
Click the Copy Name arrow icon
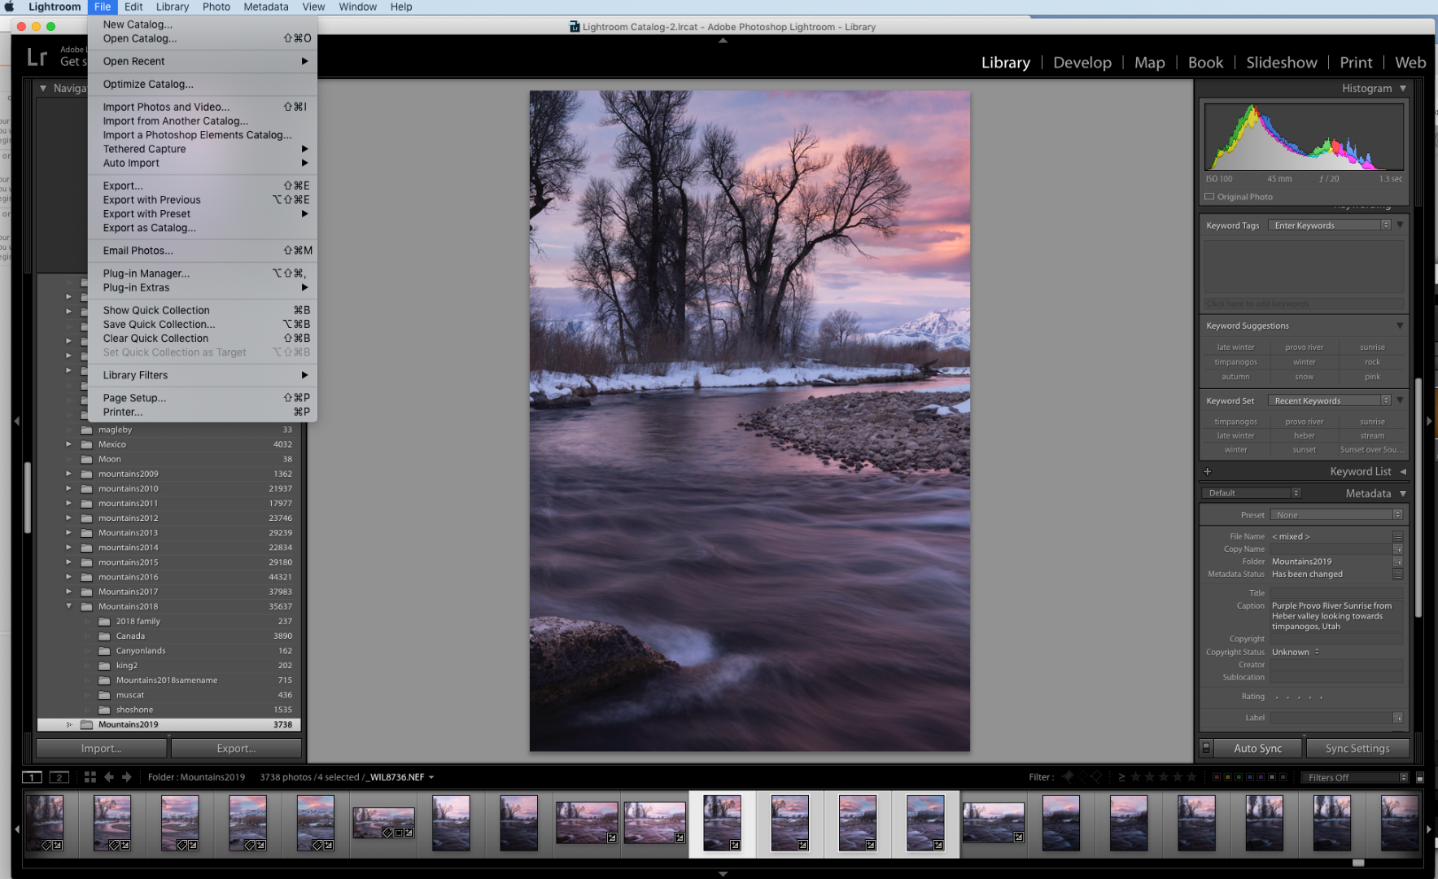[x=1397, y=549]
